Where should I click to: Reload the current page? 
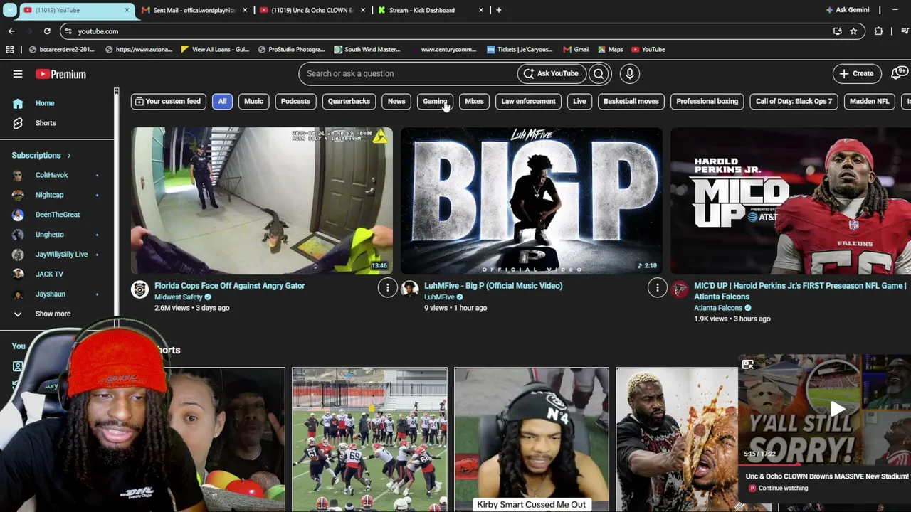click(47, 31)
